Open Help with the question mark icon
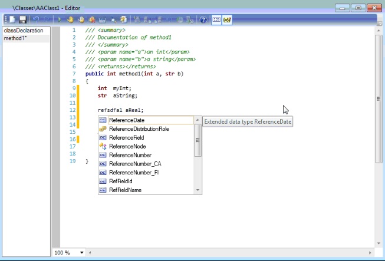Screen dimensions: 385x261 click(203, 19)
